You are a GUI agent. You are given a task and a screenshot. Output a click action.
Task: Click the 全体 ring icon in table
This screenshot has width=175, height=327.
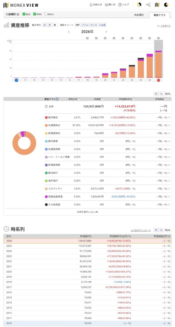pyautogui.click(x=46, y=106)
